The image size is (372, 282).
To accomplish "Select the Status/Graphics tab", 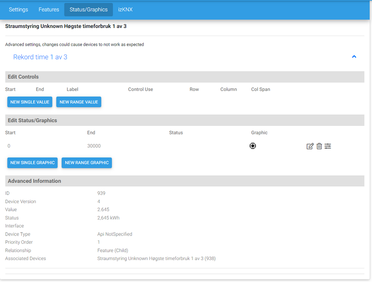I will 89,10.
